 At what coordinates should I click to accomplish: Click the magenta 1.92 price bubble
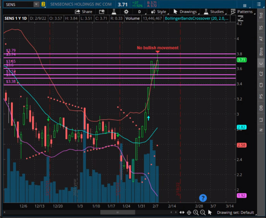tap(241, 196)
